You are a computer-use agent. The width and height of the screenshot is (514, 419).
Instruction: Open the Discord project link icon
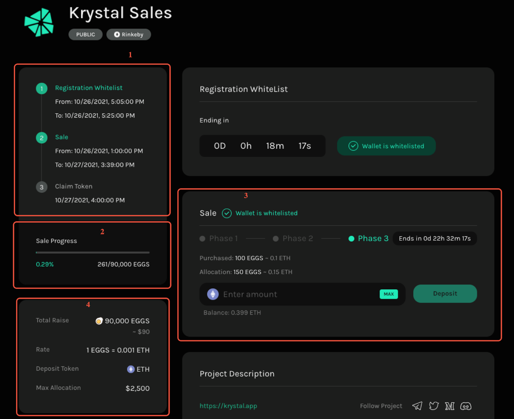pyautogui.click(x=465, y=406)
